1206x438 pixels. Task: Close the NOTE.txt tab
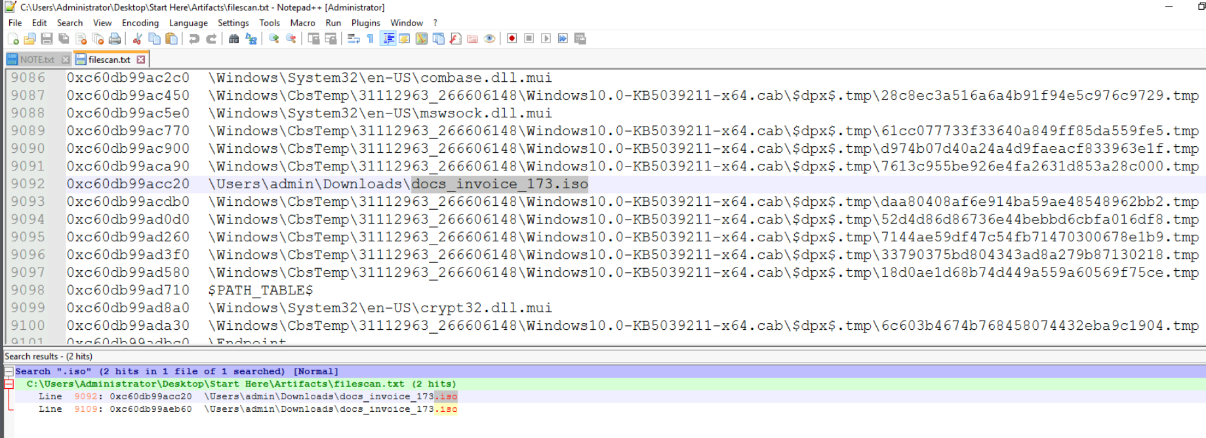65,60
